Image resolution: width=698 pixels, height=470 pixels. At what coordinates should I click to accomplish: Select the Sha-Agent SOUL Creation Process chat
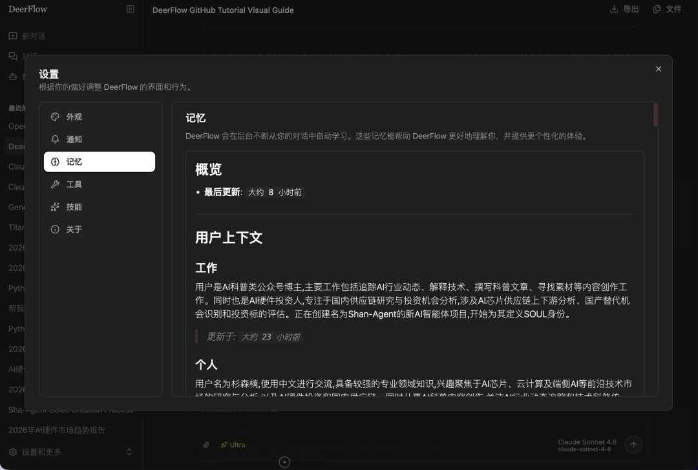(x=70, y=409)
